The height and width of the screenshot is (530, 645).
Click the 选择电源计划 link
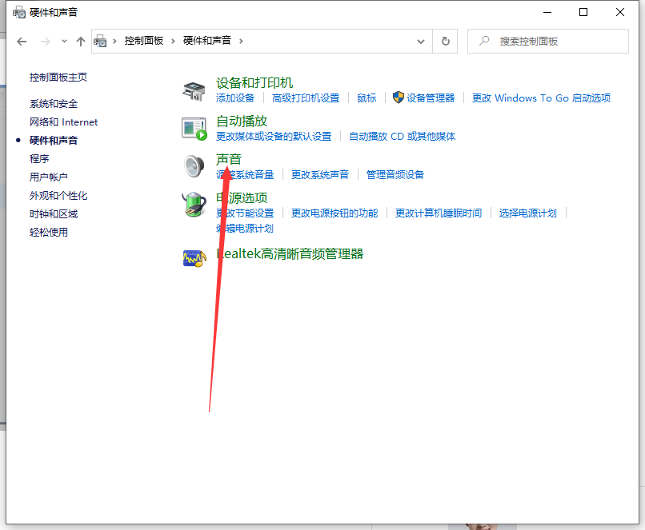click(x=527, y=213)
